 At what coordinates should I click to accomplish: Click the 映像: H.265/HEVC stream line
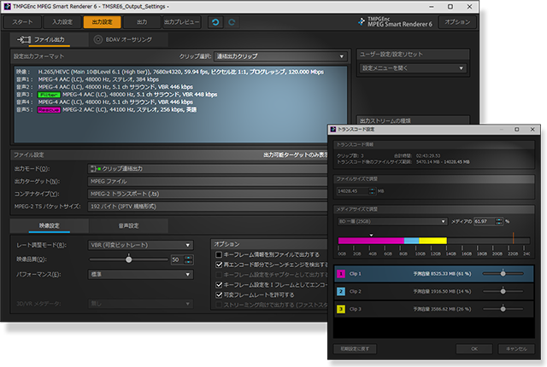170,72
